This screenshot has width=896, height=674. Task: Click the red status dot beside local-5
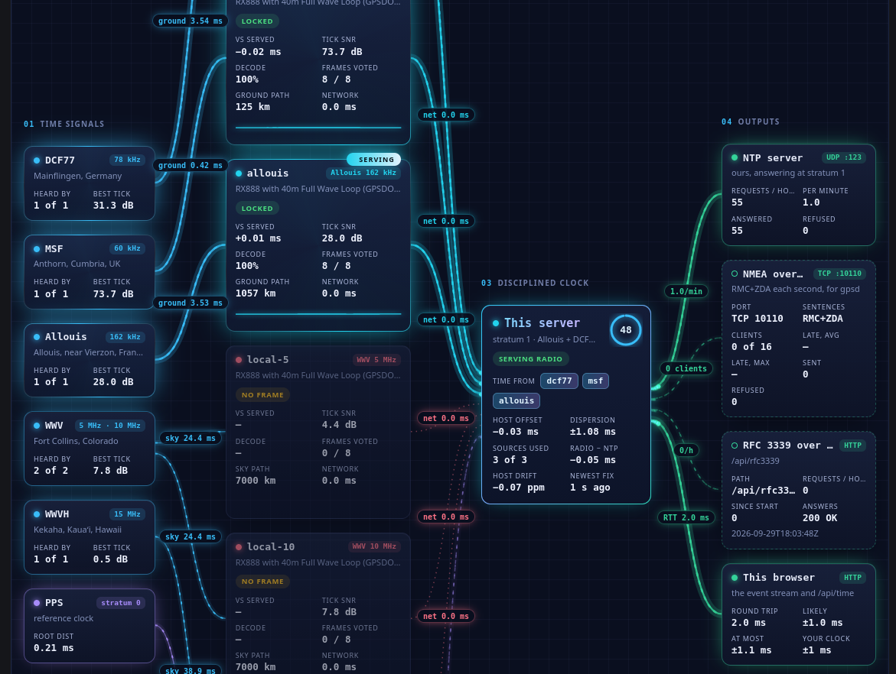239,360
